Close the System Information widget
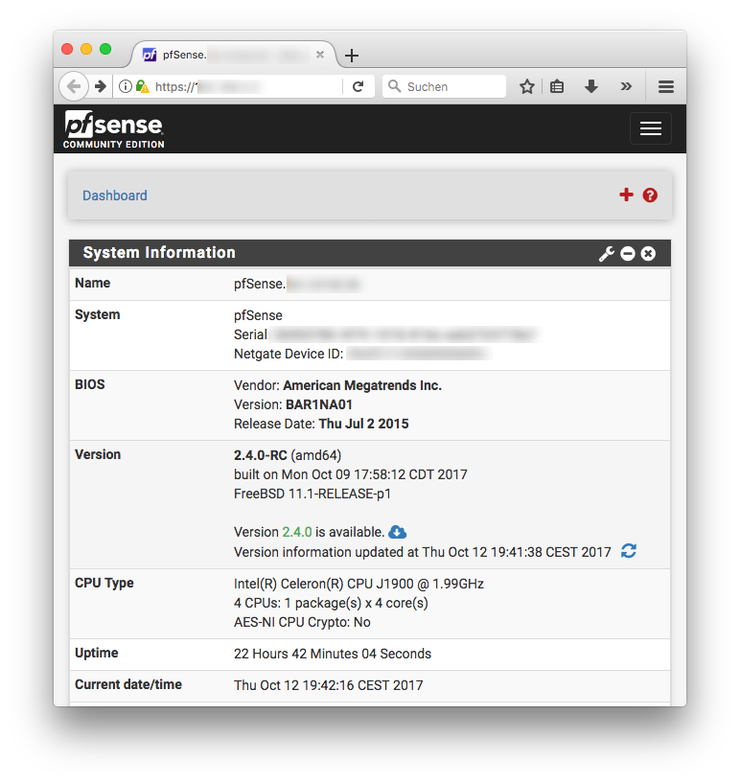Image resolution: width=740 pixels, height=783 pixels. click(648, 253)
